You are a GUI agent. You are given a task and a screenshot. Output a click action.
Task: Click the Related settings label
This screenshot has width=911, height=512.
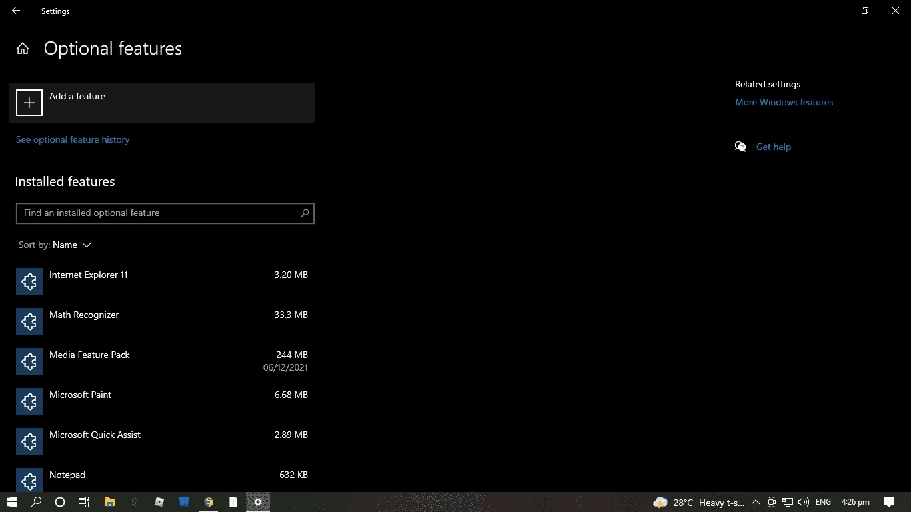click(768, 84)
